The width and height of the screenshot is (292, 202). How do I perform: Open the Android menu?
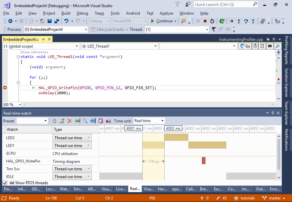(x=133, y=13)
